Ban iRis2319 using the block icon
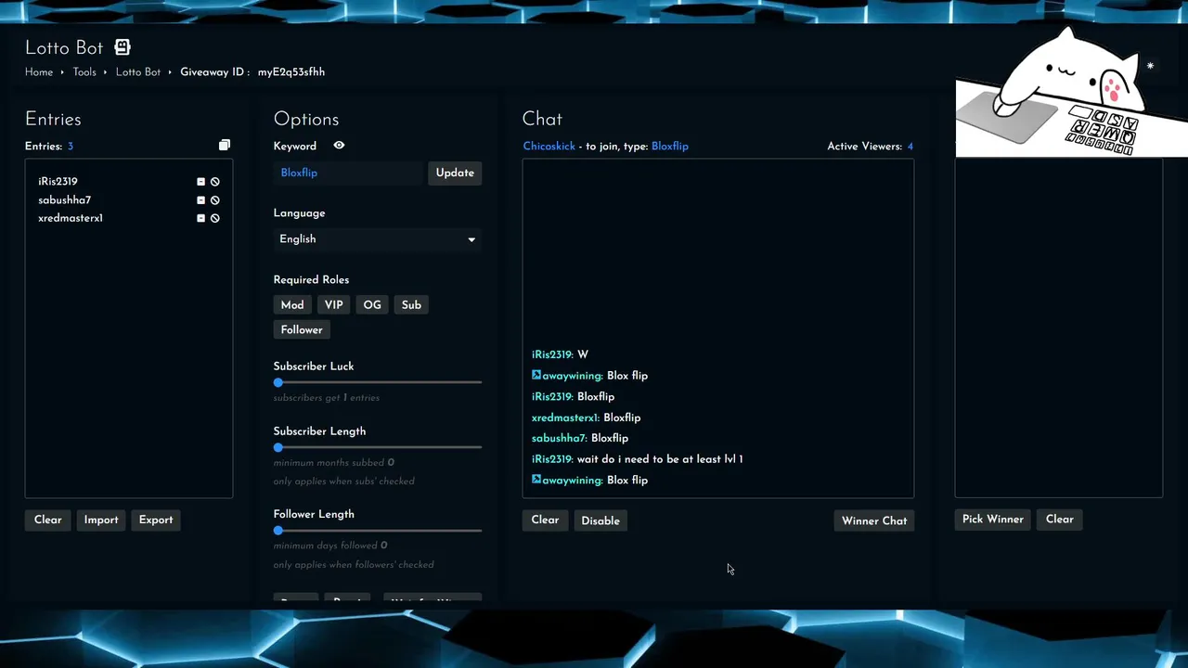The height and width of the screenshot is (668, 1188). pyautogui.click(x=214, y=182)
